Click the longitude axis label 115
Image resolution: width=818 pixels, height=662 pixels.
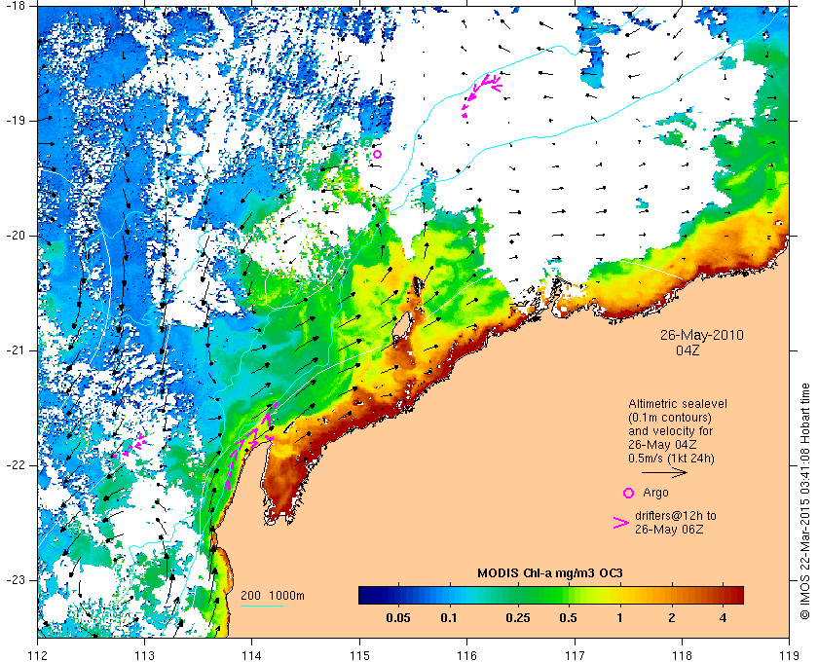359,655
